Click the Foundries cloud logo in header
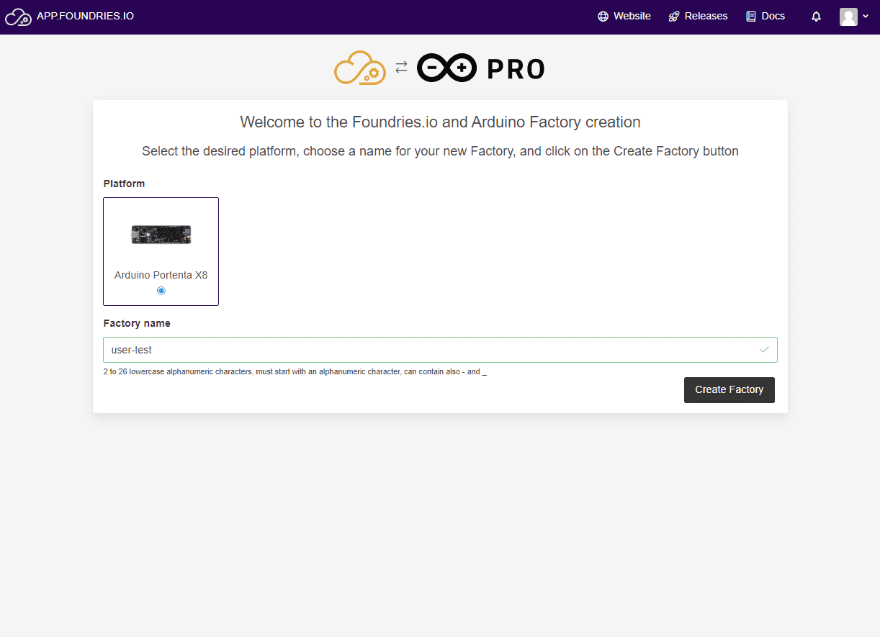The image size is (880, 637). pos(18,17)
